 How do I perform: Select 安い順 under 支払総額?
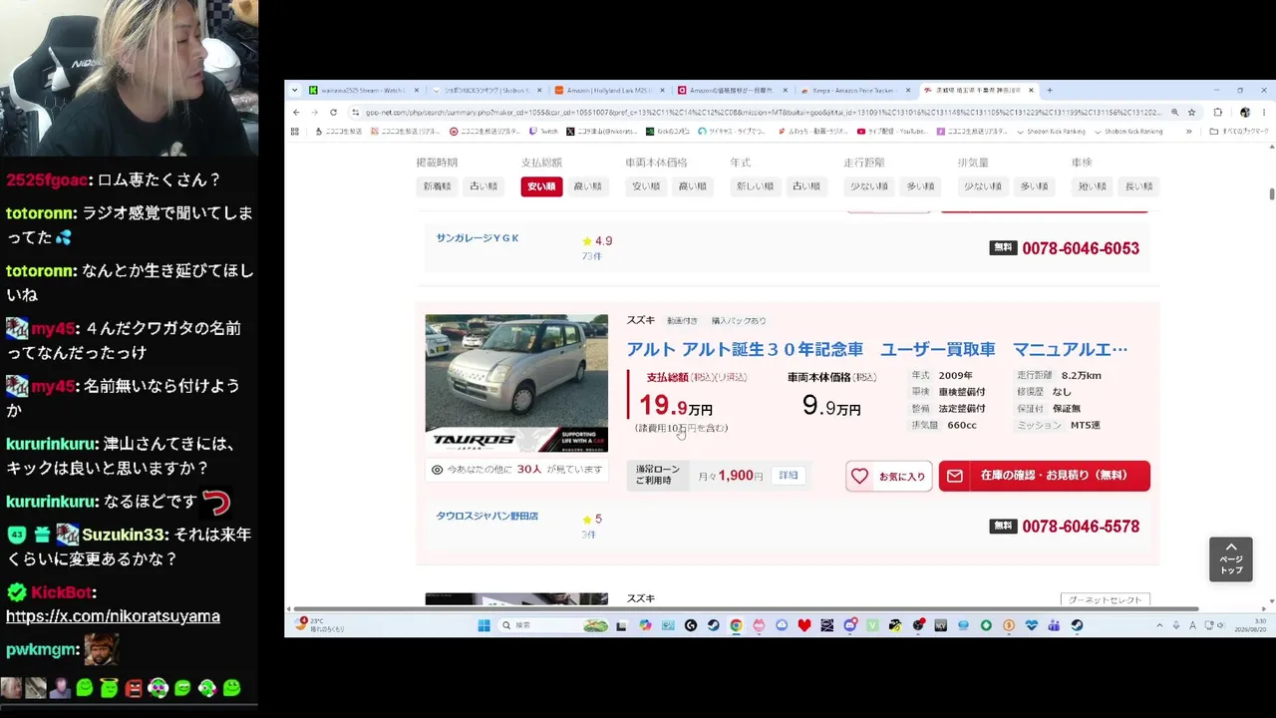pyautogui.click(x=541, y=186)
